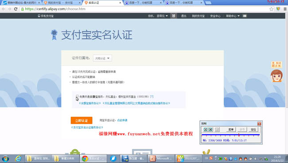Image resolution: width=288 pixels, height=163 pixels.
Task: Click the speaker volume tray icon
Action: point(256,159)
